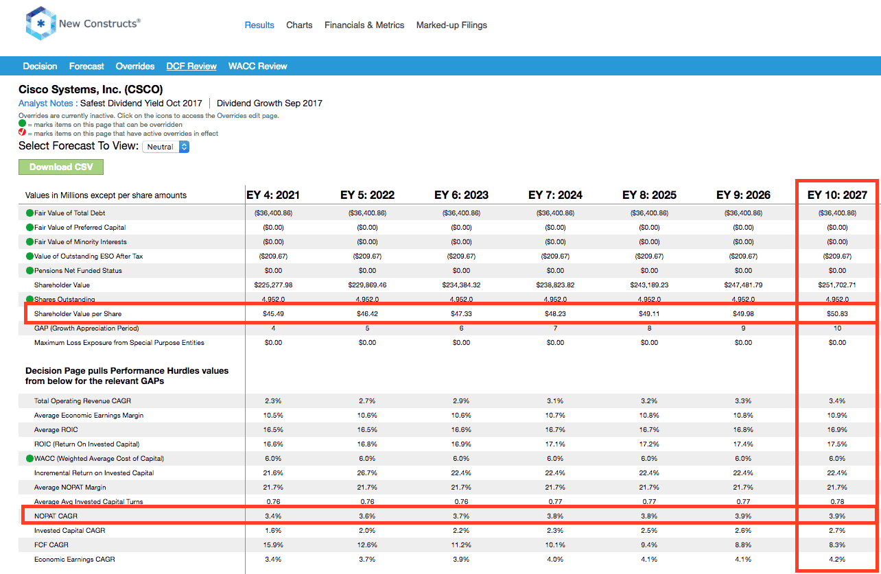Screen dimensions: 881x574
Task: Click the Average ROIC row label
Action: [x=56, y=429]
